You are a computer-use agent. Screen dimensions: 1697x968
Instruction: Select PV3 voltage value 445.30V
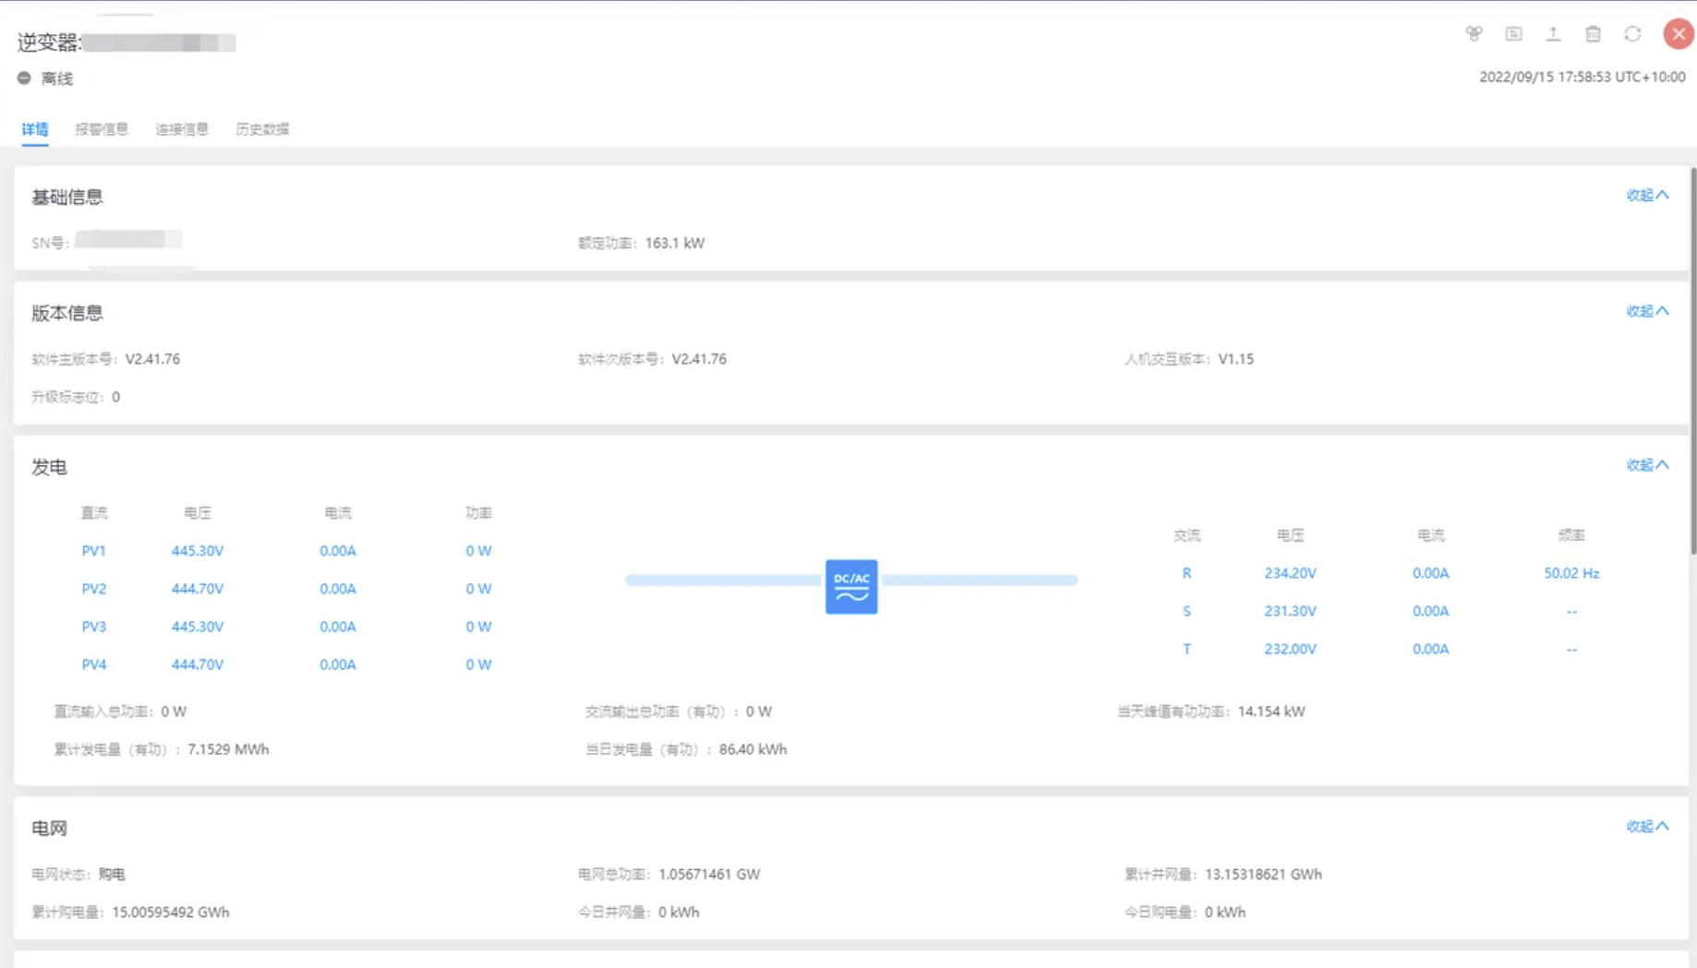click(198, 627)
